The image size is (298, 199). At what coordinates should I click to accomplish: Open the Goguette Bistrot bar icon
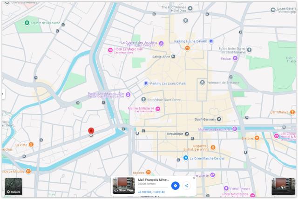coord(213,147)
